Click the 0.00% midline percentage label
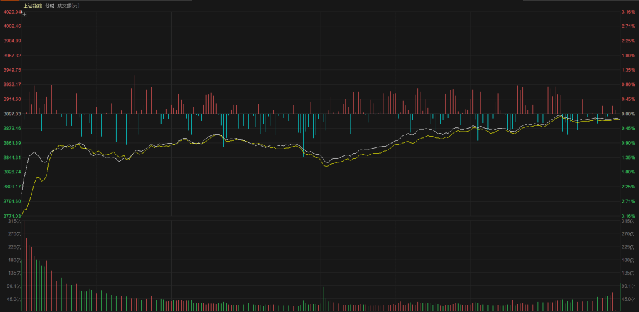The width and height of the screenshot is (639, 312). pyautogui.click(x=628, y=114)
